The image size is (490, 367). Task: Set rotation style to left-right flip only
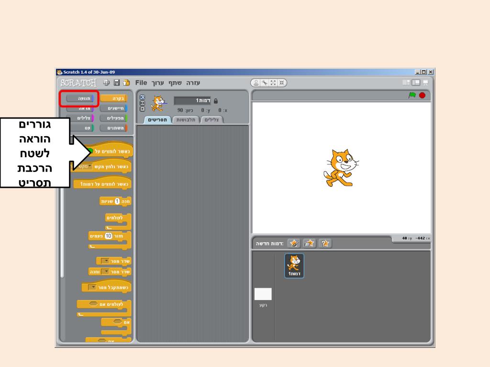[142, 103]
